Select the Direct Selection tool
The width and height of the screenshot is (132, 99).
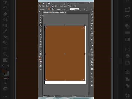[40, 18]
